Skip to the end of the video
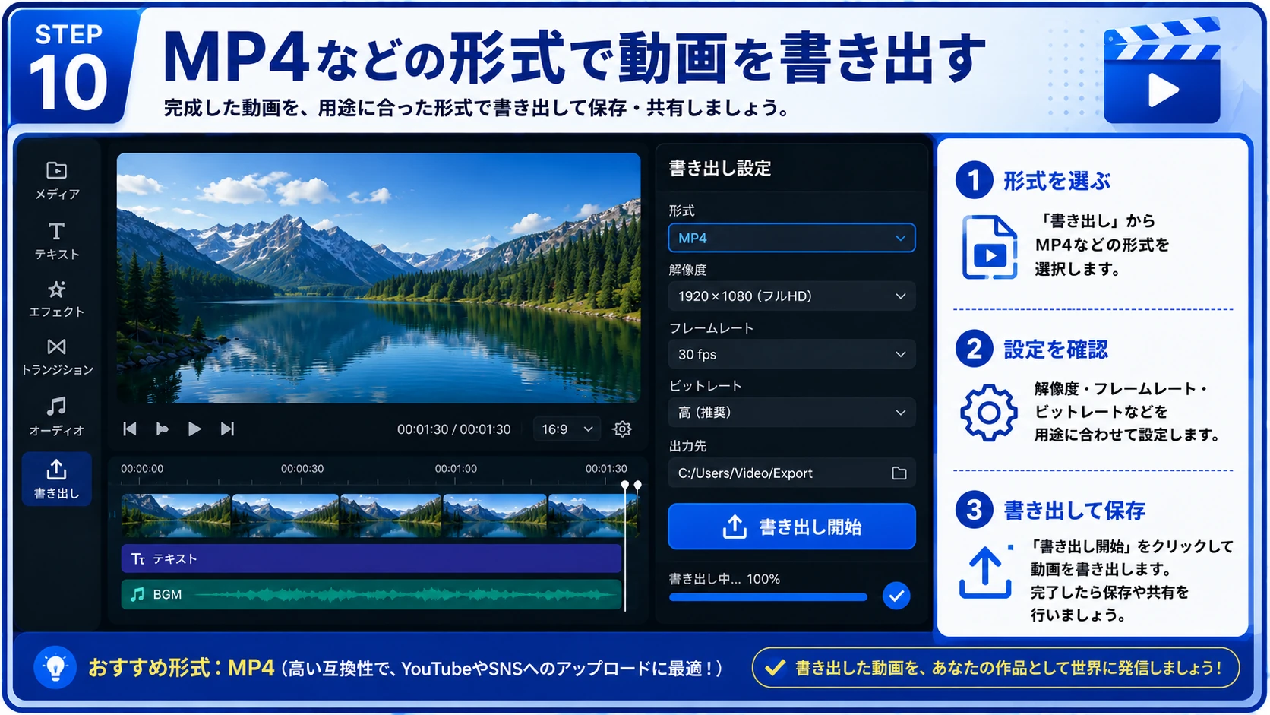This screenshot has width=1270, height=715. [x=227, y=429]
